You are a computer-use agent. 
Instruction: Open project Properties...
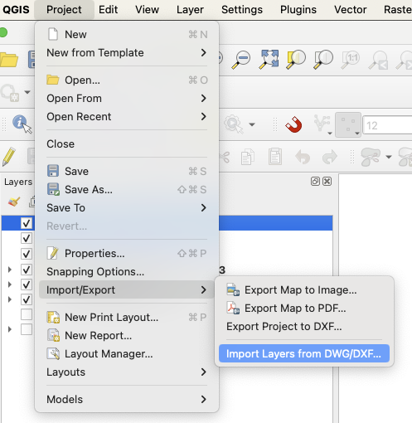(x=127, y=254)
